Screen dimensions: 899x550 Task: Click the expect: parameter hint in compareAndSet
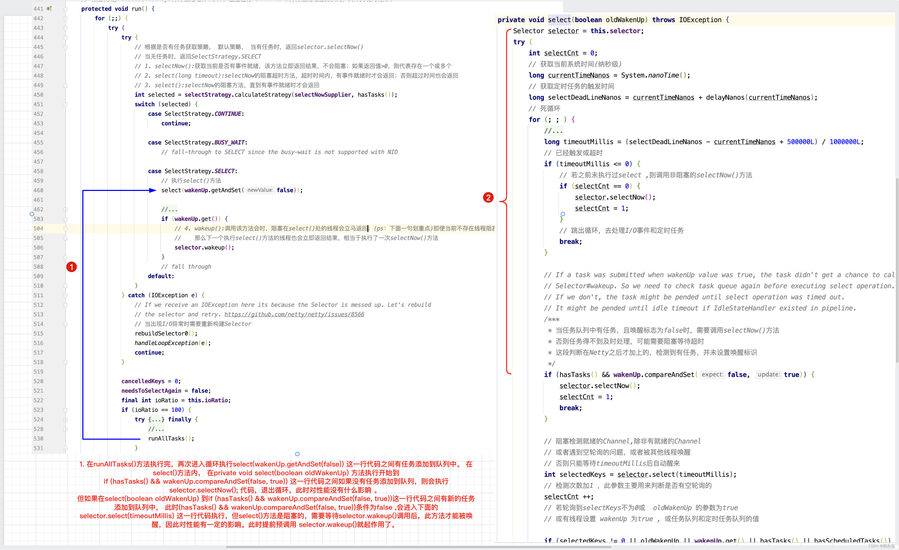[x=712, y=375]
